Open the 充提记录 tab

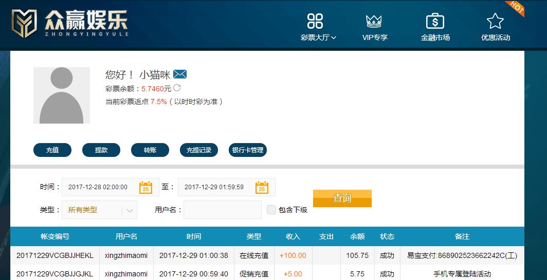point(199,150)
